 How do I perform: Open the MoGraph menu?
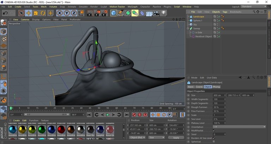133,7
